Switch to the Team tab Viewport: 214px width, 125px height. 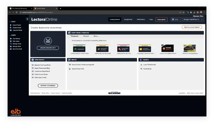[151, 19]
